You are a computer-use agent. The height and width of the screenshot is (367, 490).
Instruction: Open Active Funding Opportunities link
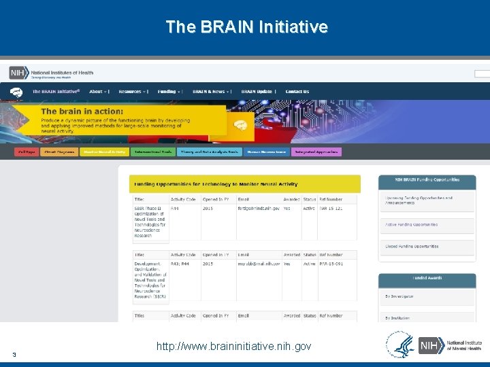[x=427, y=225]
